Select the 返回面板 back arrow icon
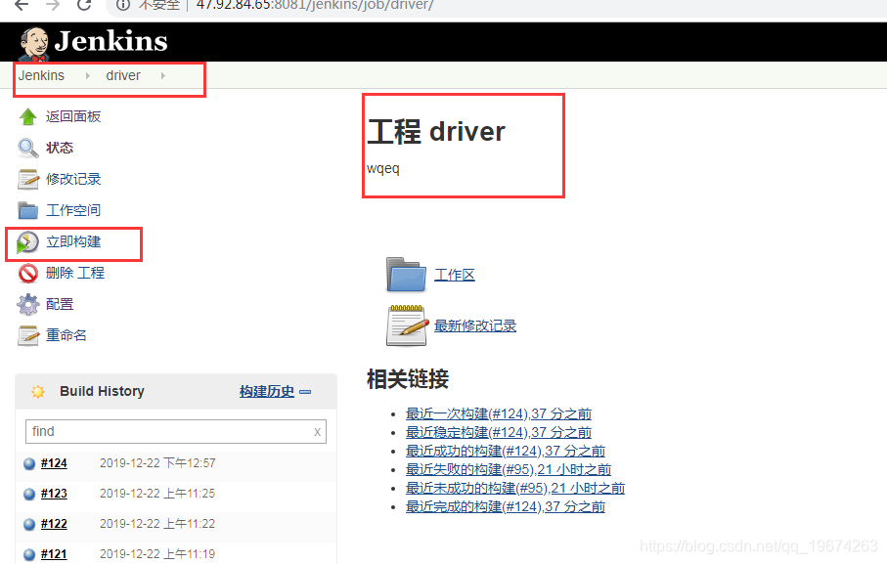Viewport: 887px width, 564px height. coord(28,116)
